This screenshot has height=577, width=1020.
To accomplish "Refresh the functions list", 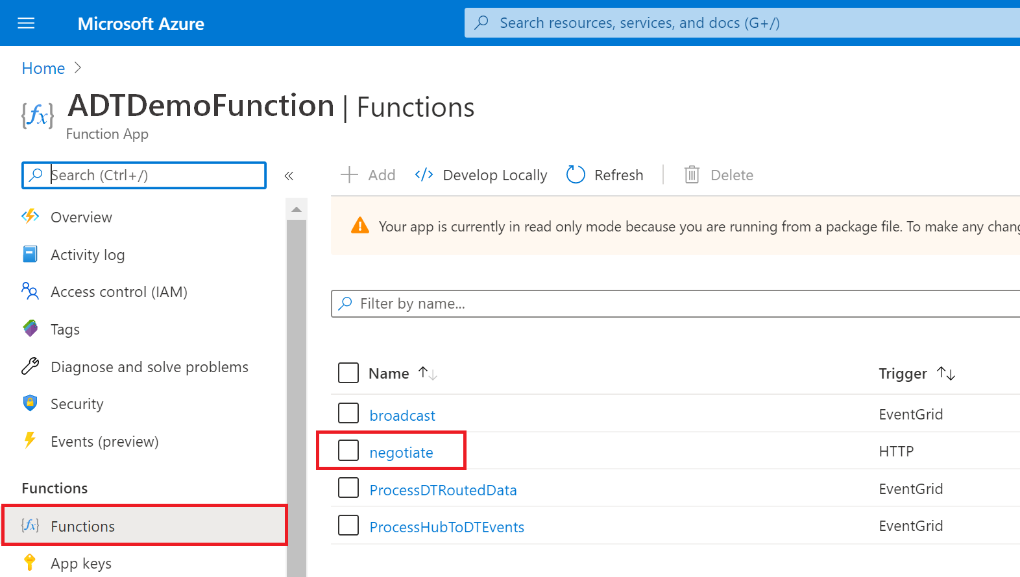I will pos(605,175).
